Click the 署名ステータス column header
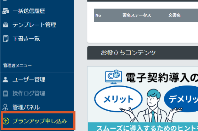The image size is (198, 131). click(x=137, y=15)
